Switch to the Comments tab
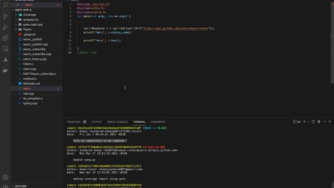Image resolution: width=334 pixels, height=188 pixels. tap(158, 122)
